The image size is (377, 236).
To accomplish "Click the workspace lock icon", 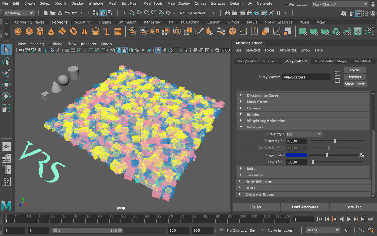I will 373,4.
